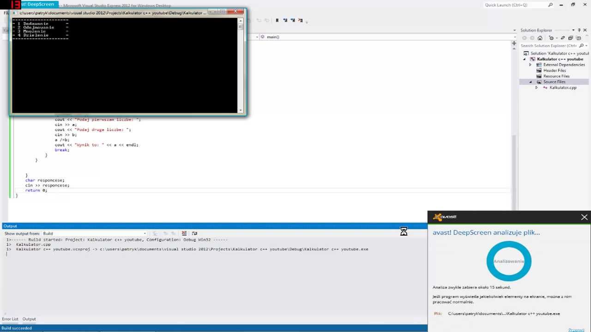The height and width of the screenshot is (332, 591).
Task: Click the Show All Files icon in Solution Explorer
Action: click(x=579, y=38)
